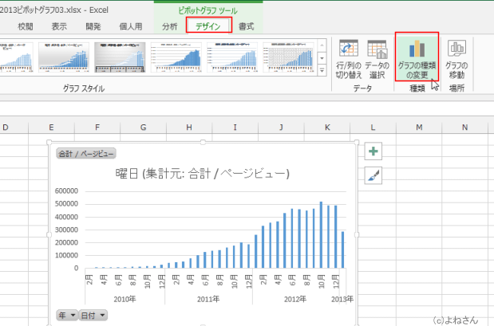Click chart styles gallery scroll-up arrow
This screenshot has height=326, width=494.
click(322, 45)
